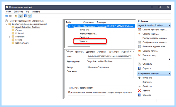Select Планировщик заданий (Локальный) root node

(26, 21)
